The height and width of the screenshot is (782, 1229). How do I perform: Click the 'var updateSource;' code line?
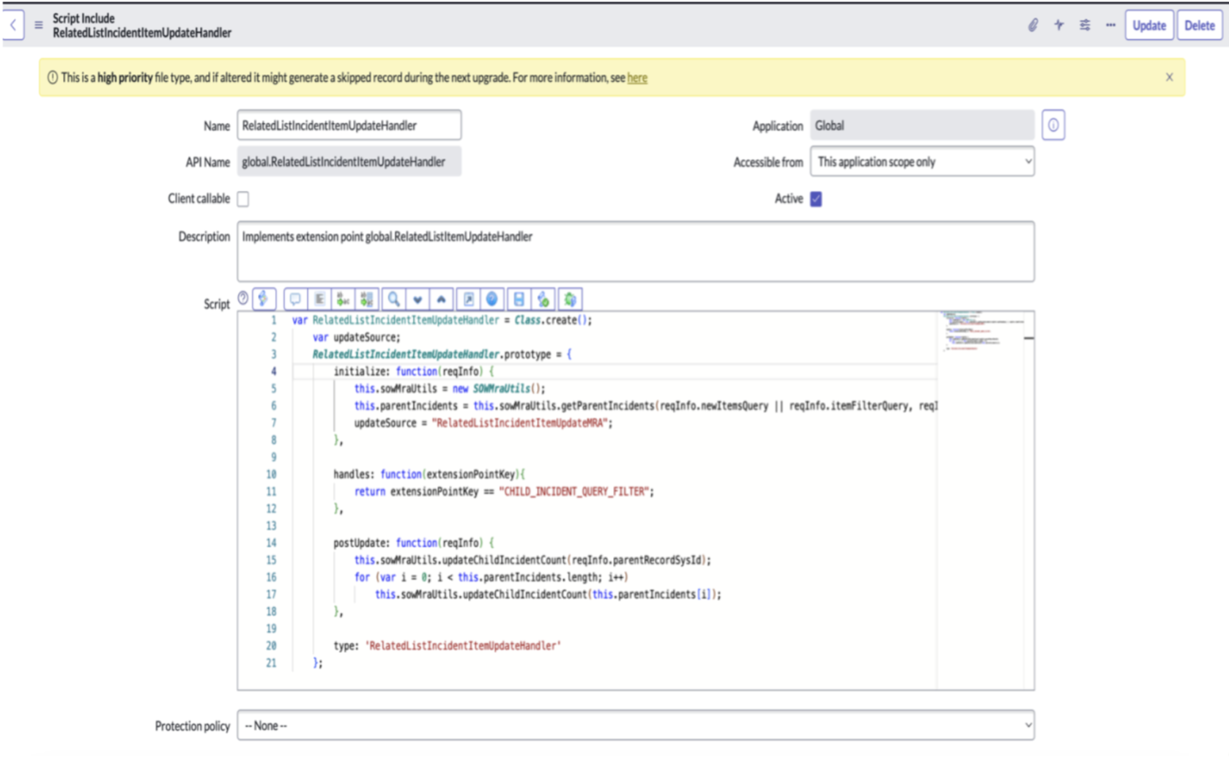[357, 337]
